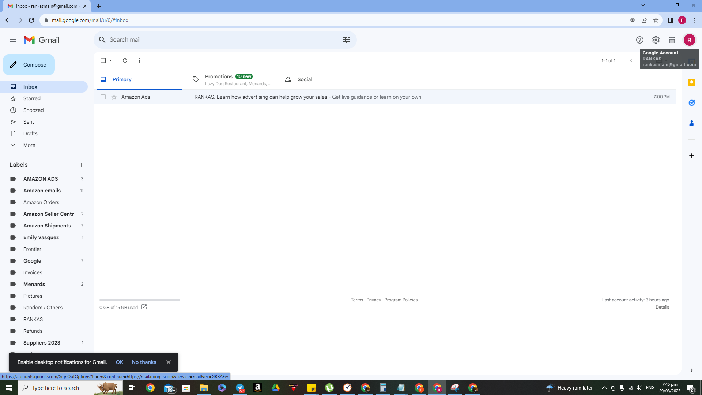Click OK to enable desktop notifications
The height and width of the screenshot is (395, 702).
tap(119, 362)
